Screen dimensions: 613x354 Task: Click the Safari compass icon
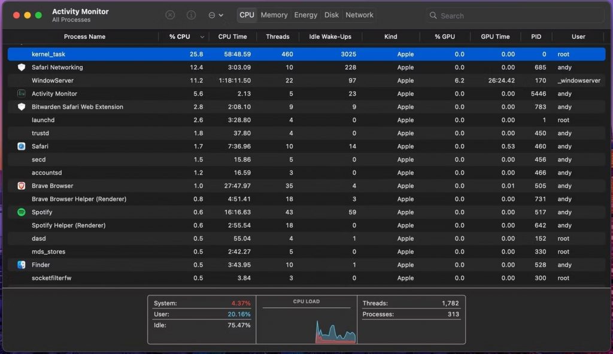22,146
